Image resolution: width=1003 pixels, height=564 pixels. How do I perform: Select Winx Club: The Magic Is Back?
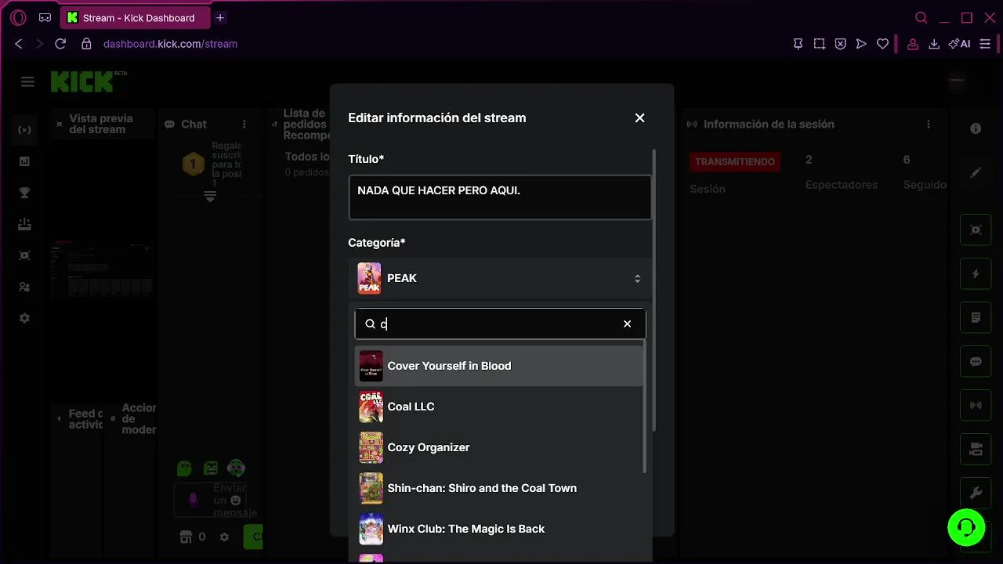(499, 529)
